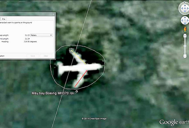Click the zoom slider handle
This screenshot has height=128, width=189.
click(185, 46)
